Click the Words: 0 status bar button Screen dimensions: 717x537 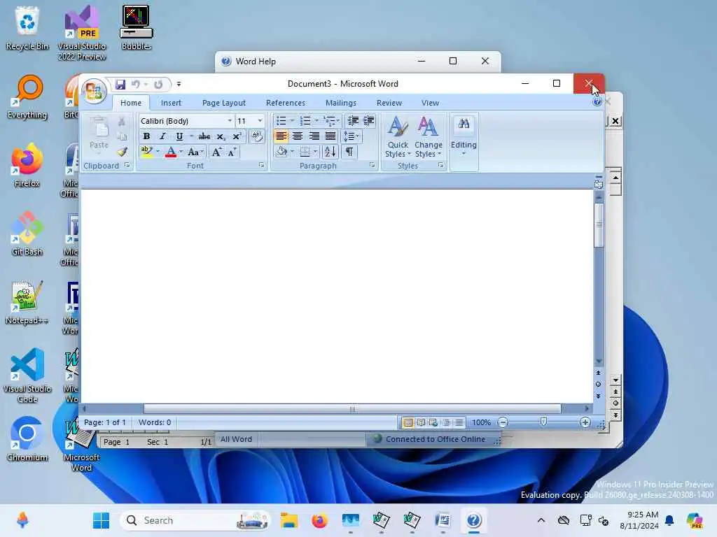(x=155, y=423)
